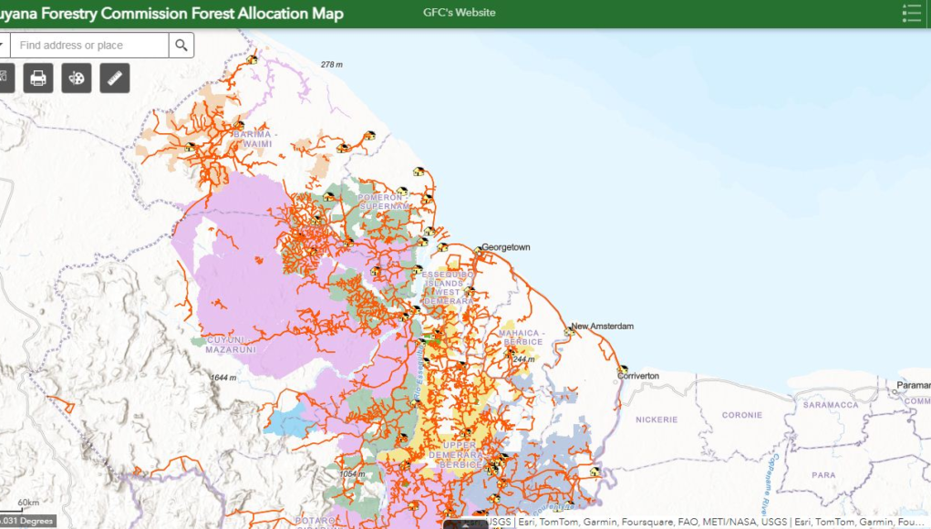Image resolution: width=931 pixels, height=529 pixels.
Task: Click the Forest Allocation Map title
Action: [x=172, y=13]
